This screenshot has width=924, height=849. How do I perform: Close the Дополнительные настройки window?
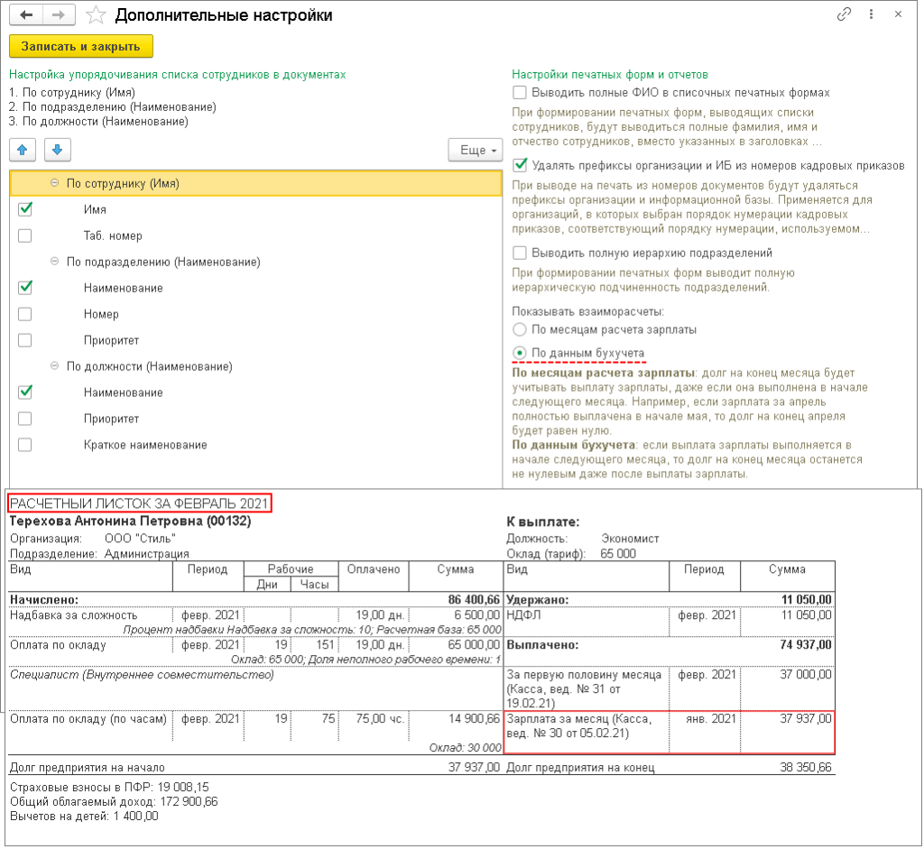pos(898,14)
